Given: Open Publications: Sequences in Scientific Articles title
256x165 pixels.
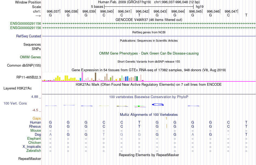Looking at the screenshot, I should [x=149, y=41].
